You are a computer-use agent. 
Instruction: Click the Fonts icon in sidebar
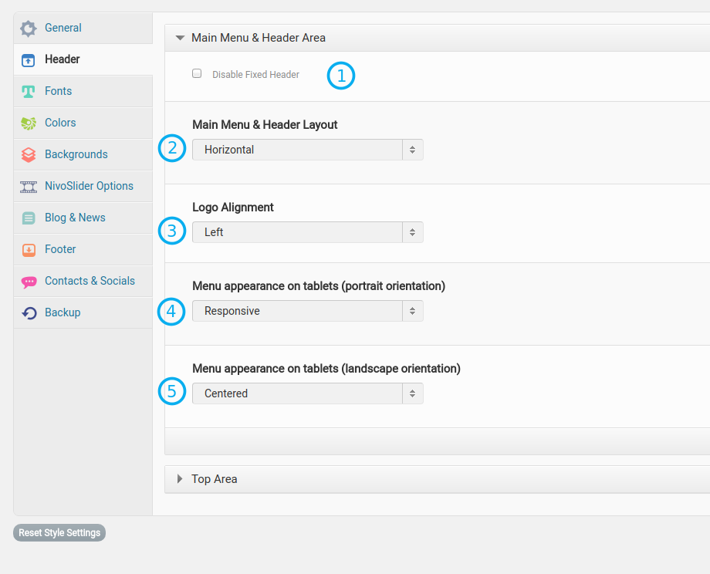click(29, 92)
